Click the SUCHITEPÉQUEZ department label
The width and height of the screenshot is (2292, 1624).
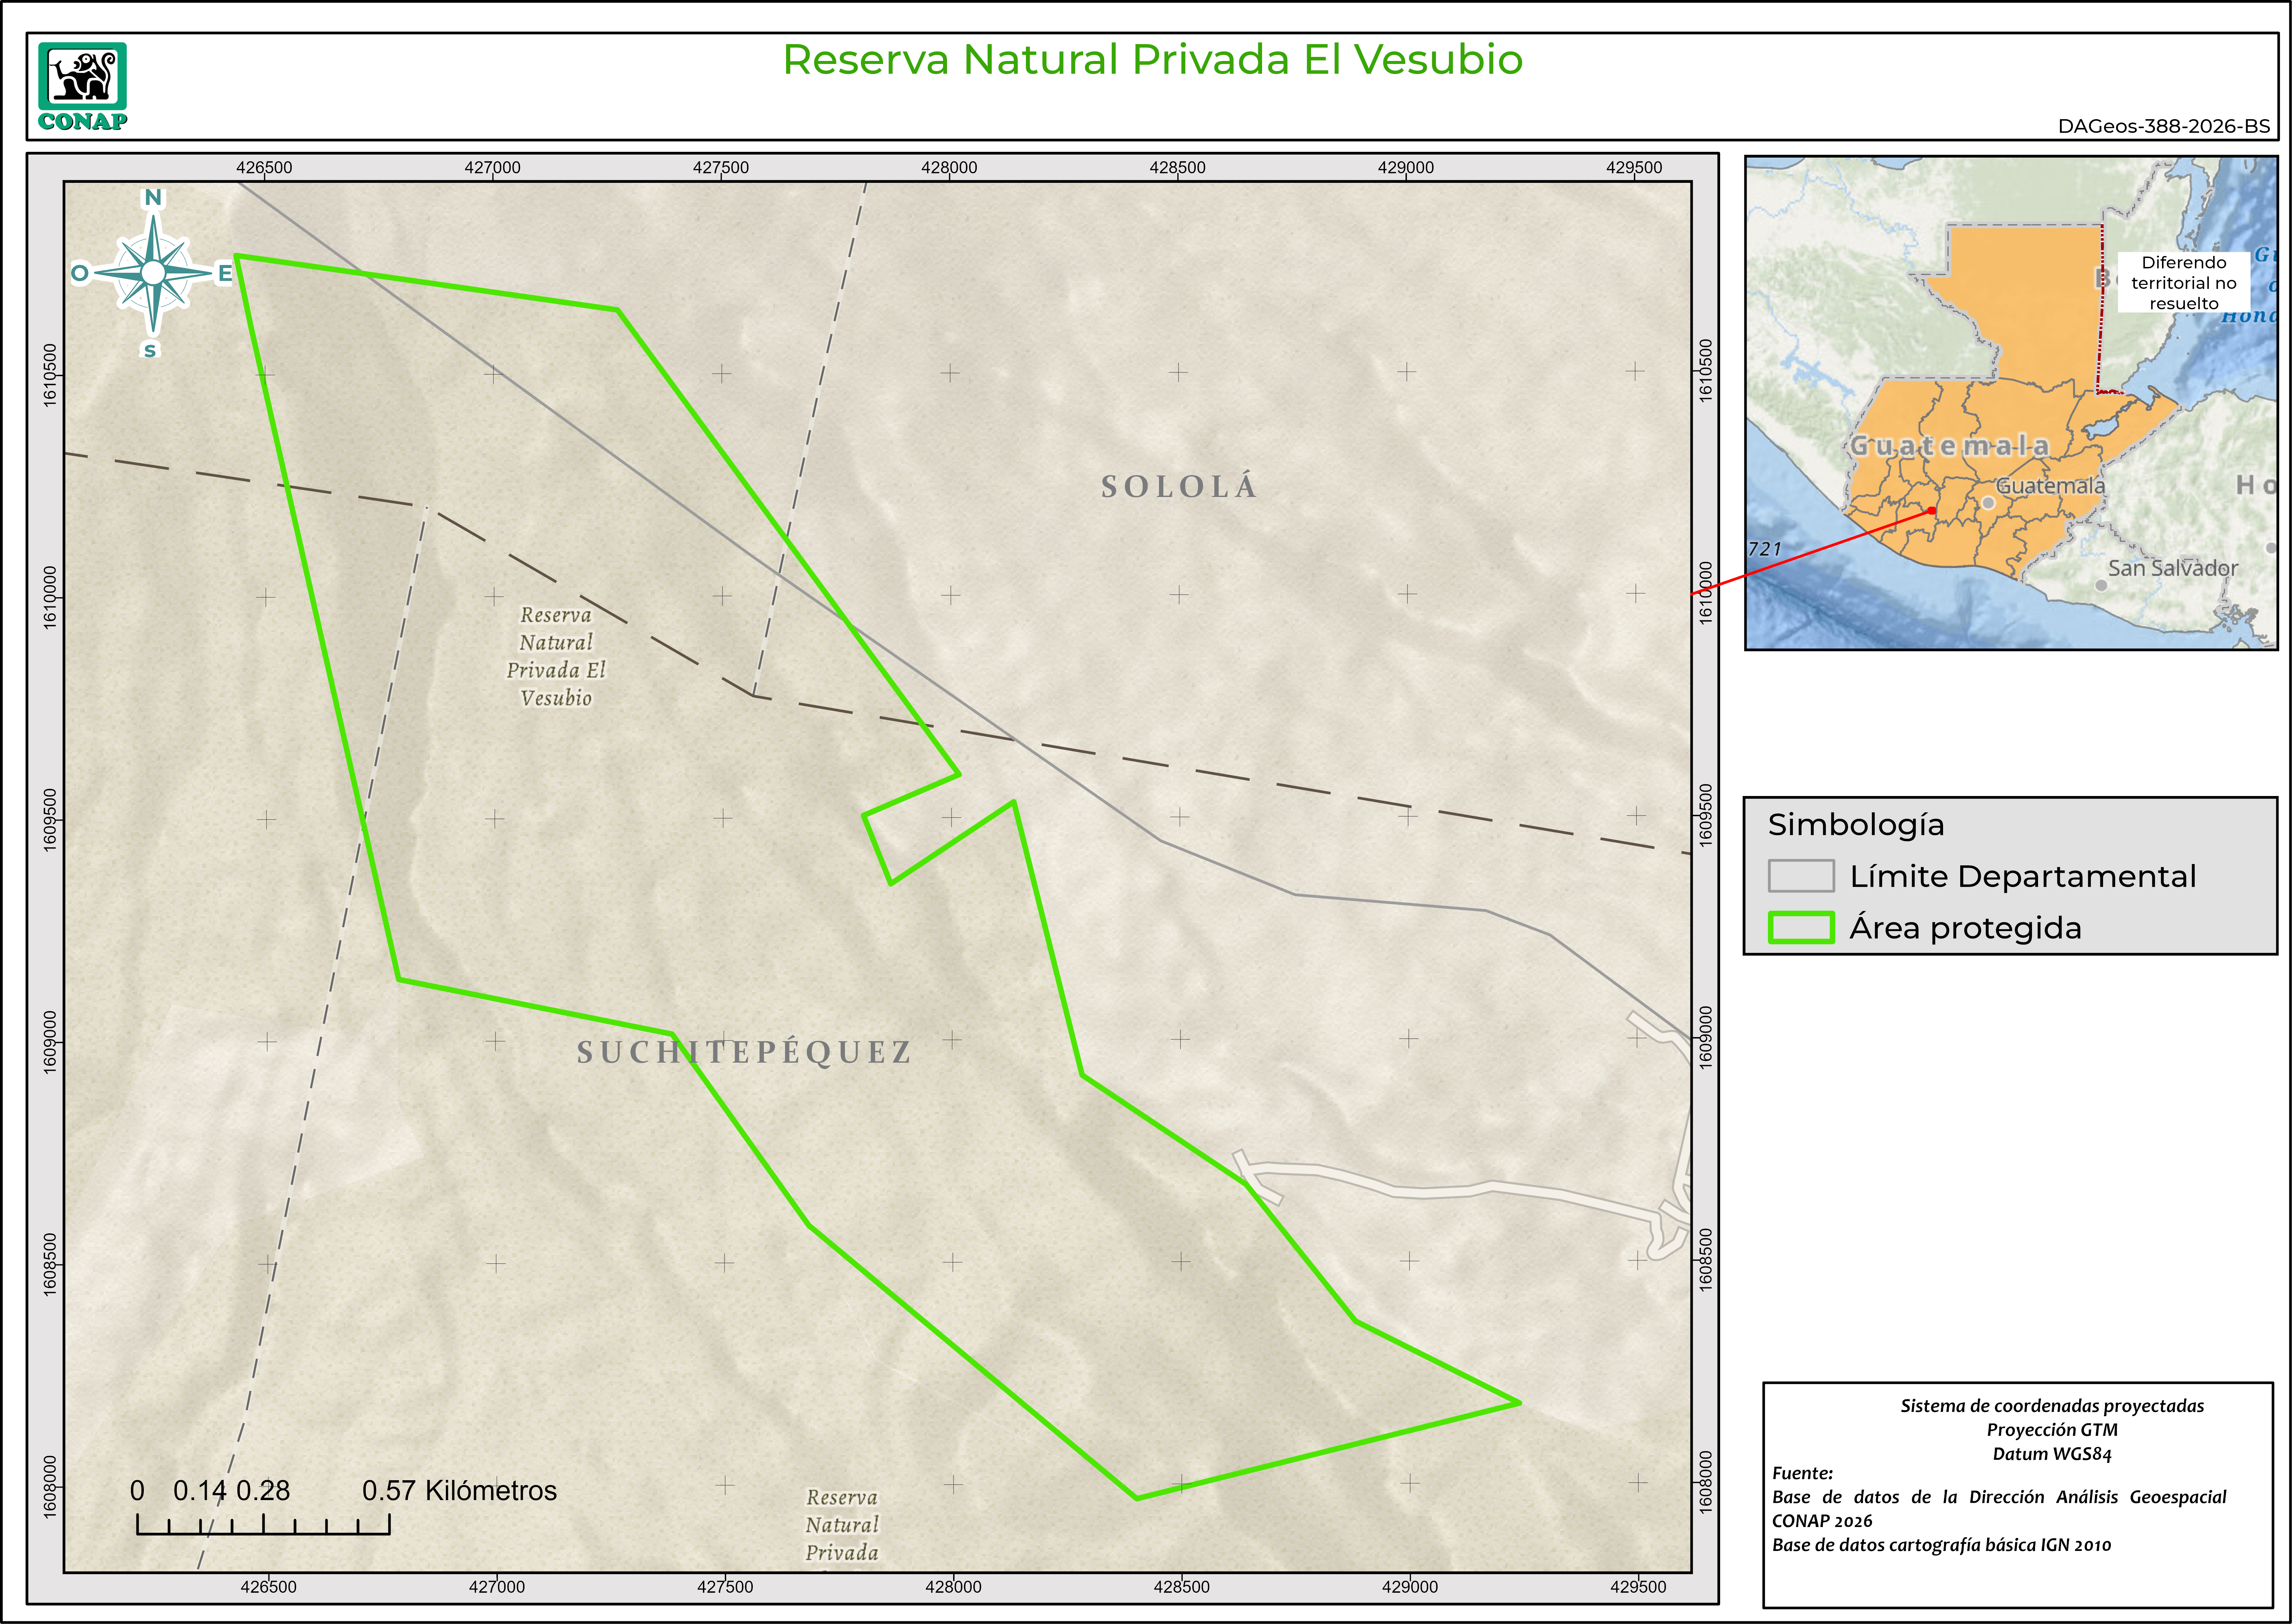[x=744, y=1052]
